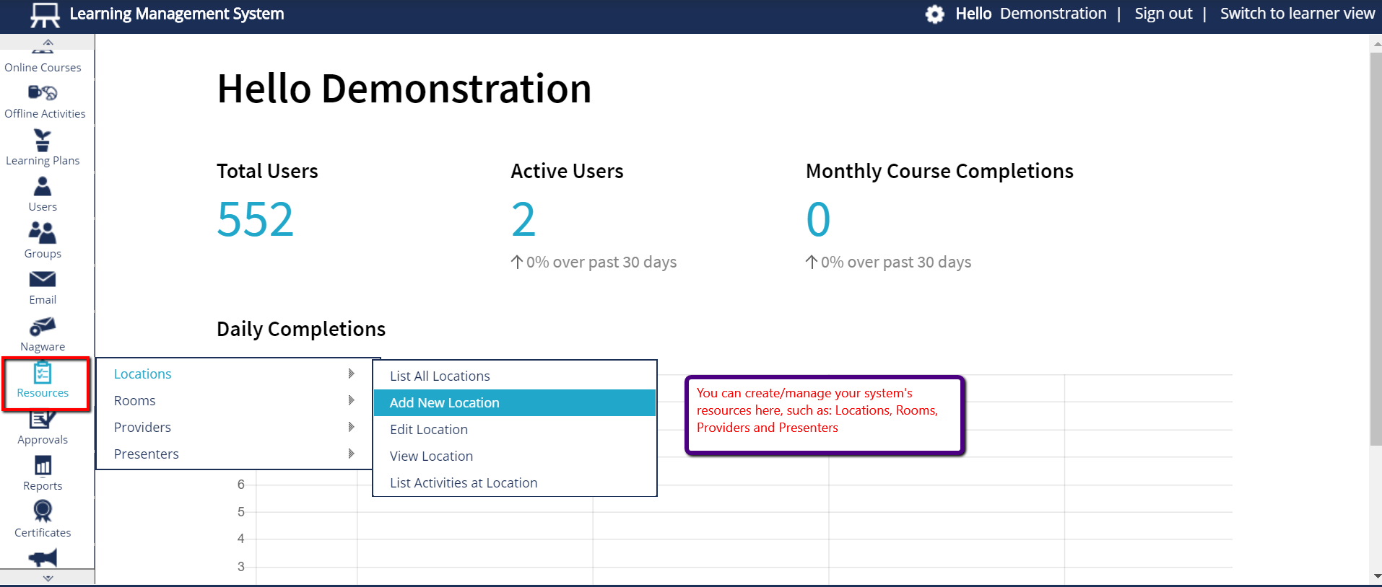The height and width of the screenshot is (587, 1382).
Task: Open the Reports chart icon
Action: tap(43, 466)
